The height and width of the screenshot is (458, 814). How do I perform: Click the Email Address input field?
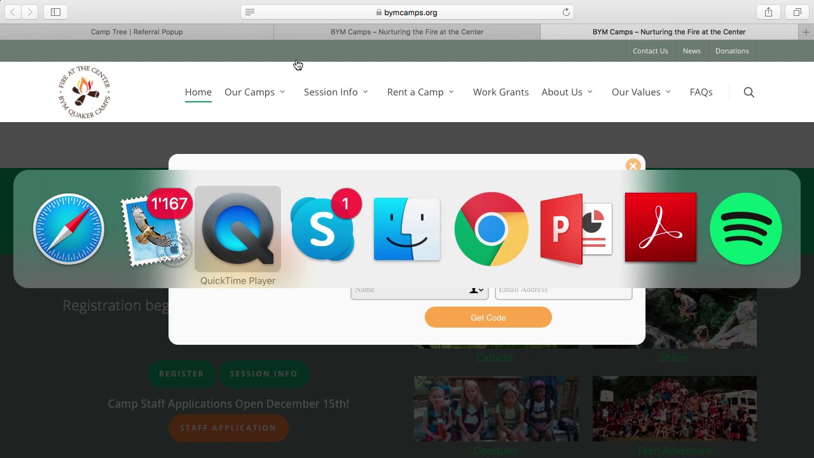pyautogui.click(x=563, y=291)
